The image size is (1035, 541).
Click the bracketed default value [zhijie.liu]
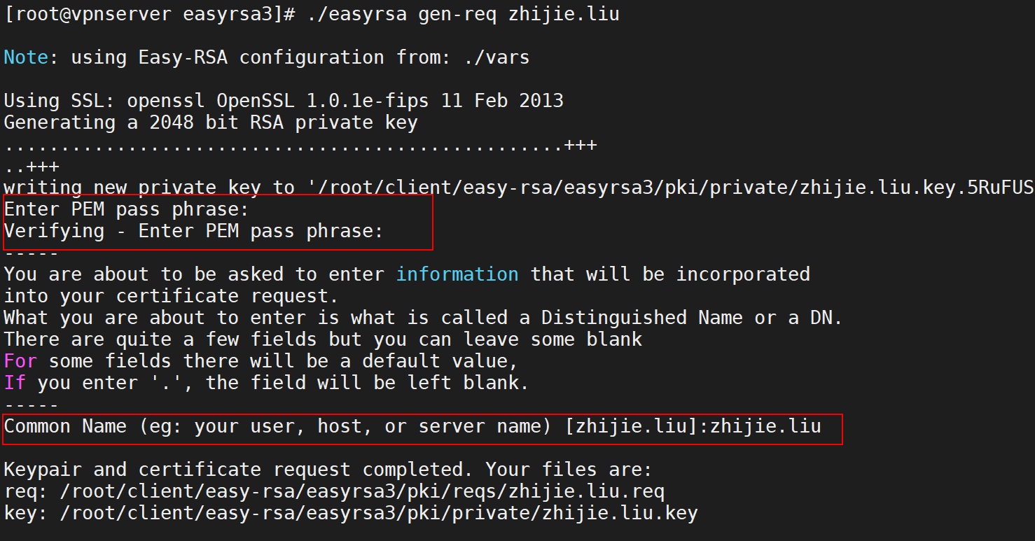pos(631,426)
